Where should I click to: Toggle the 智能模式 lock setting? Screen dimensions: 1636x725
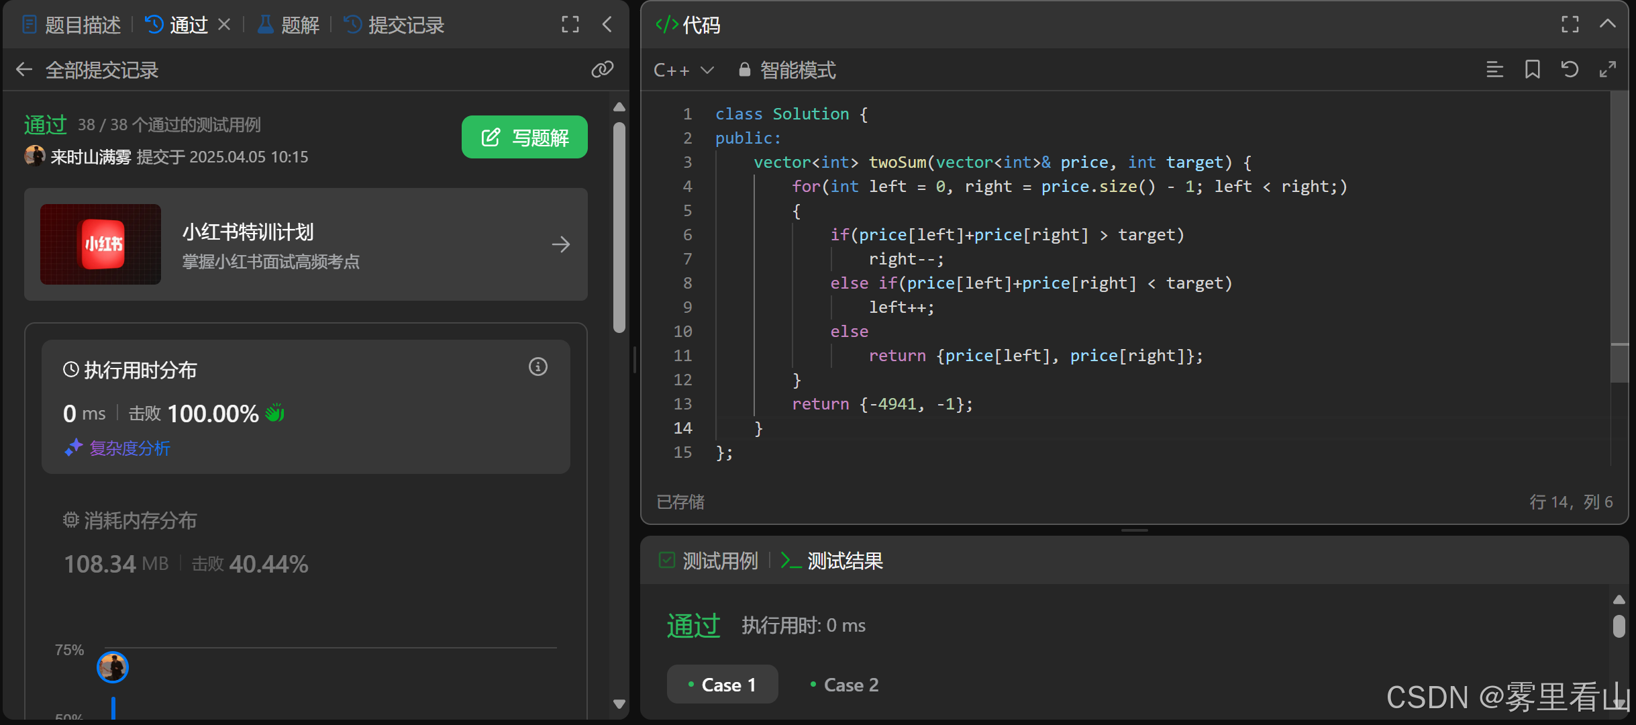[x=787, y=70]
